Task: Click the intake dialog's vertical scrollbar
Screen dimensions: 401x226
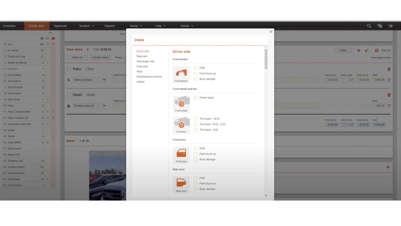Action: tap(266, 59)
